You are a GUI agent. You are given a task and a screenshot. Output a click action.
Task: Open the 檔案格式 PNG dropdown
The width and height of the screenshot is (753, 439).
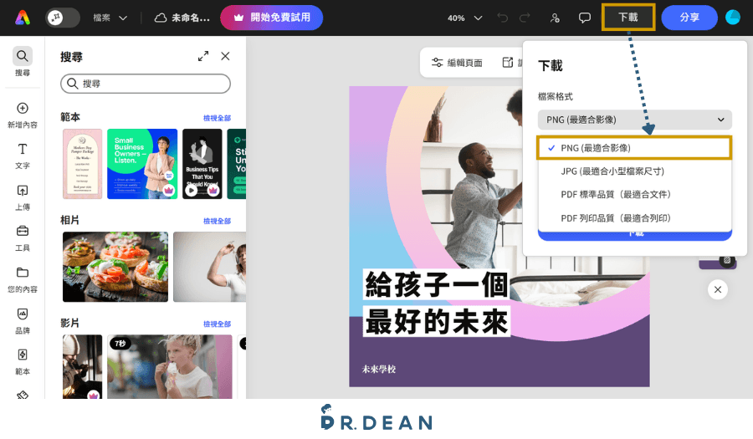634,120
